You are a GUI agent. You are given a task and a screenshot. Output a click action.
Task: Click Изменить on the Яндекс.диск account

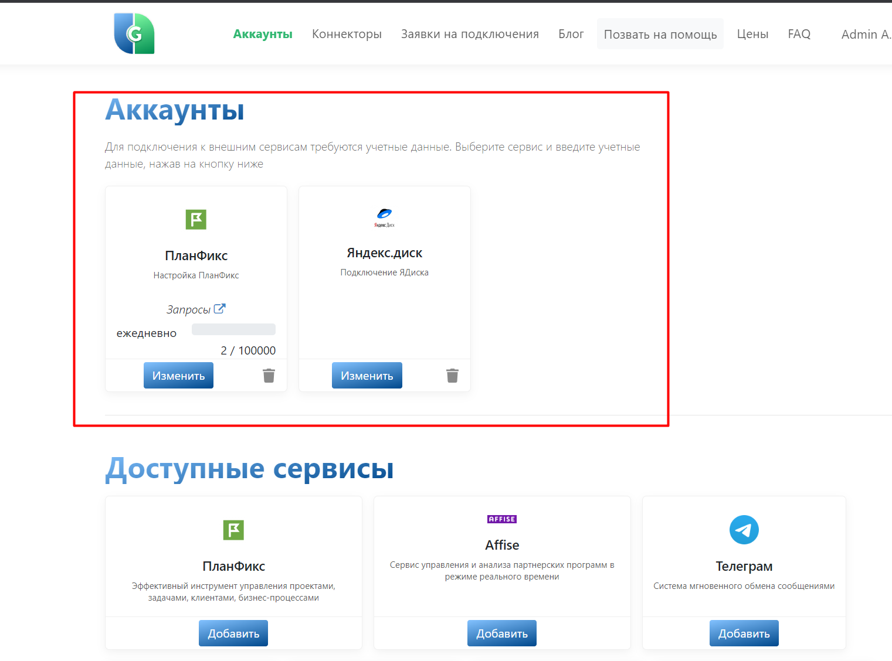(367, 376)
